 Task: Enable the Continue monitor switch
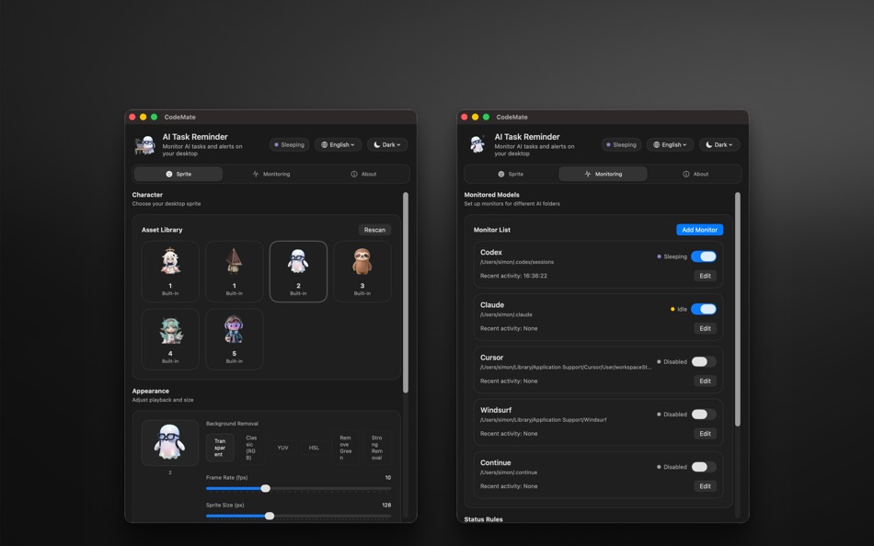coord(704,468)
